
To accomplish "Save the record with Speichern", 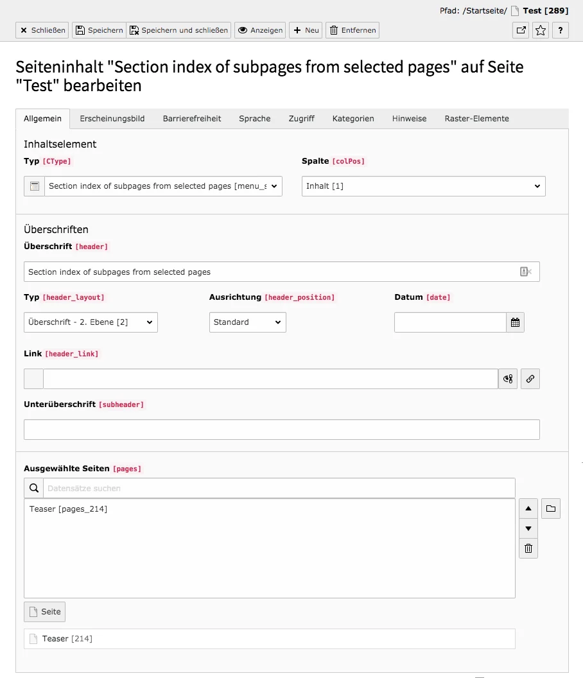I will [98, 30].
